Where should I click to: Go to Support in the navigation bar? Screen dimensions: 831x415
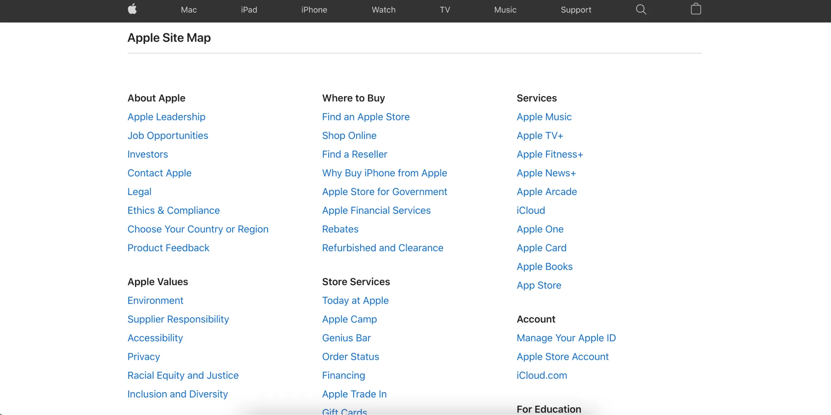click(x=576, y=10)
